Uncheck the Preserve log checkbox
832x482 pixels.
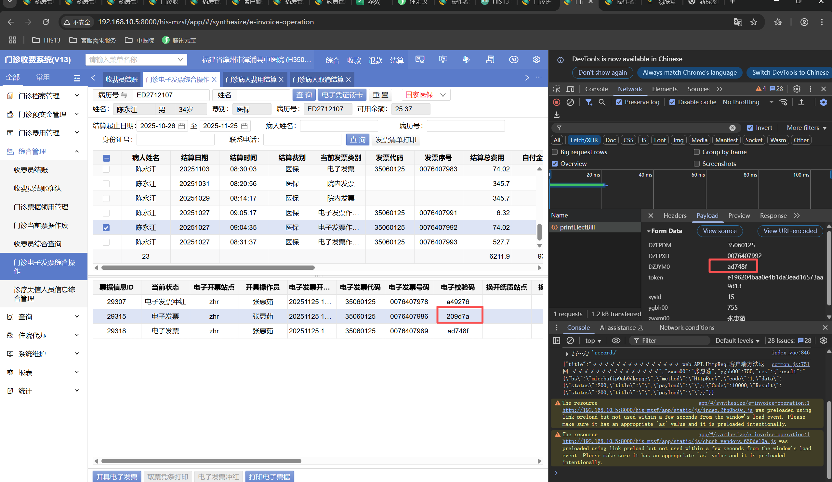point(619,102)
